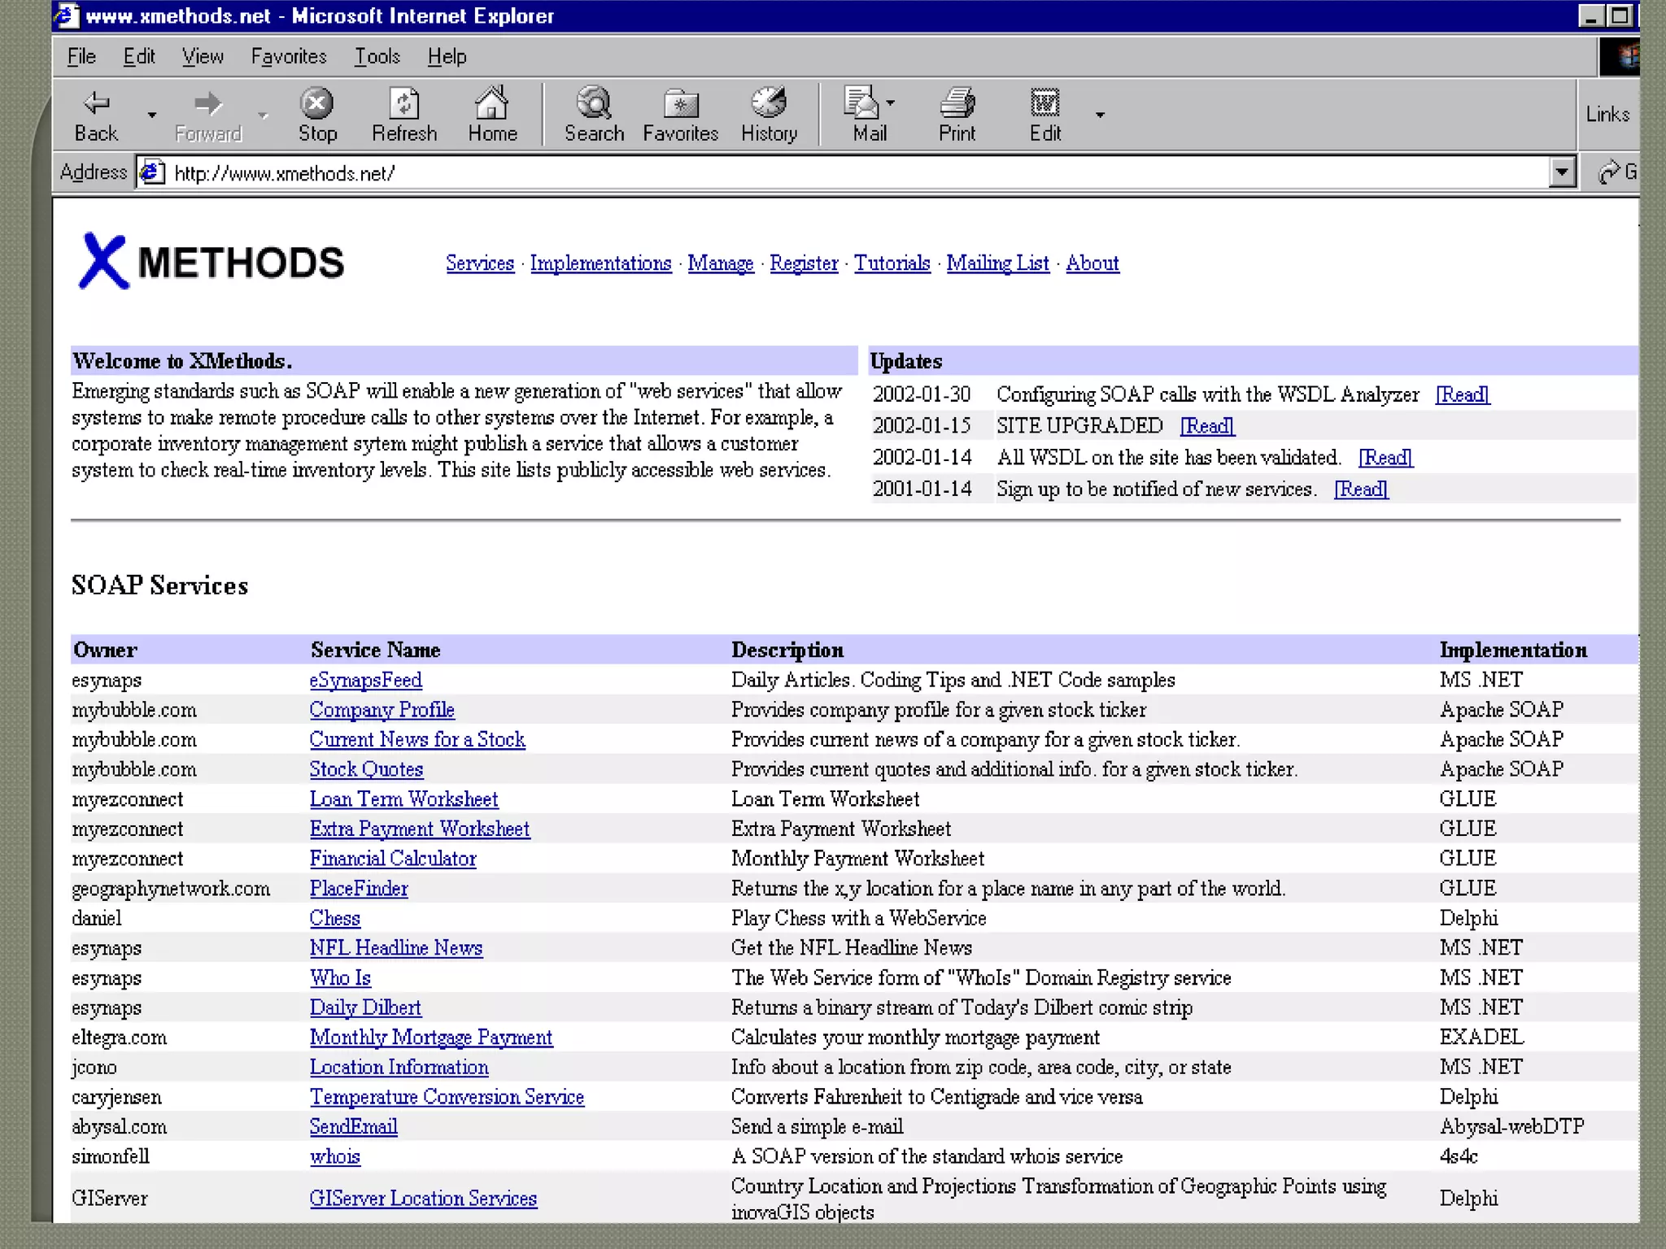
Task: Expand the Address bar dropdown list
Action: pos(1561,172)
